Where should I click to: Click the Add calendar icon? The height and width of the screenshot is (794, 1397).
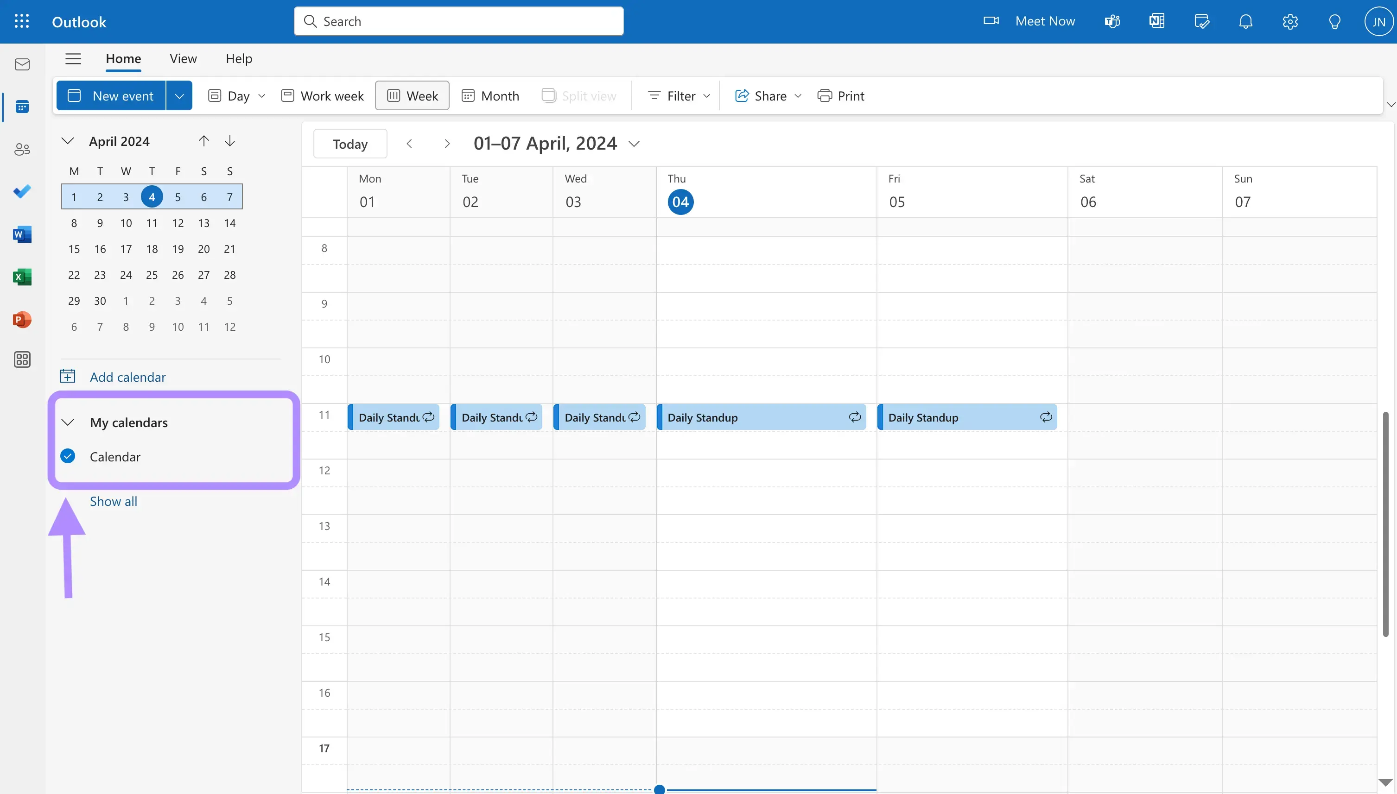tap(67, 375)
